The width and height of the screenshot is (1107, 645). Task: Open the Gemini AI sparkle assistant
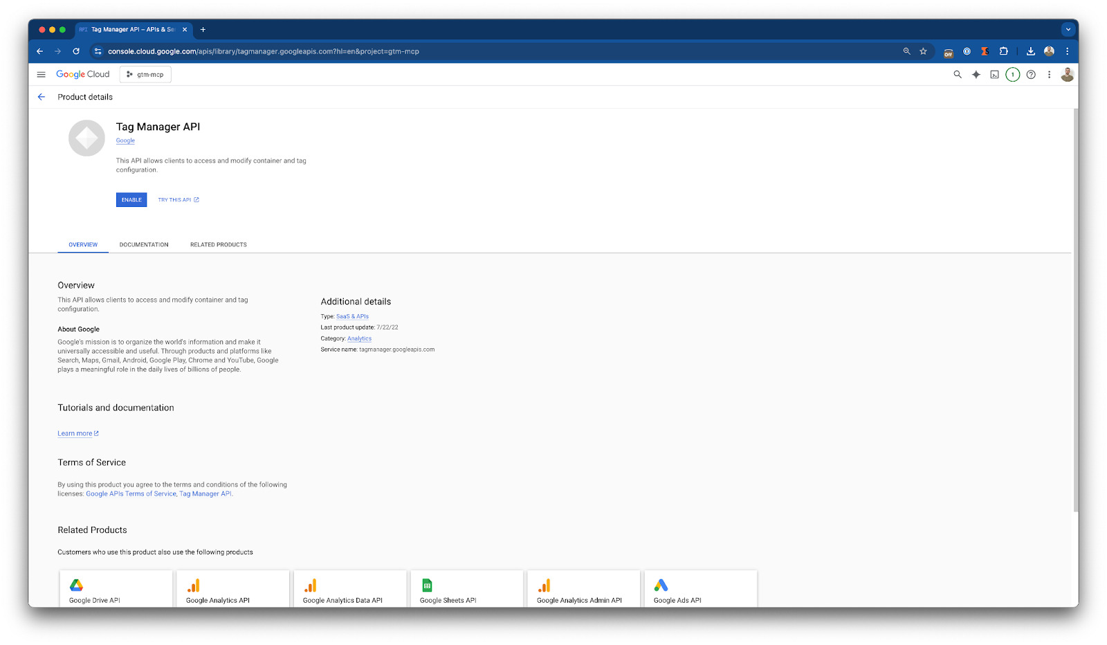point(976,75)
